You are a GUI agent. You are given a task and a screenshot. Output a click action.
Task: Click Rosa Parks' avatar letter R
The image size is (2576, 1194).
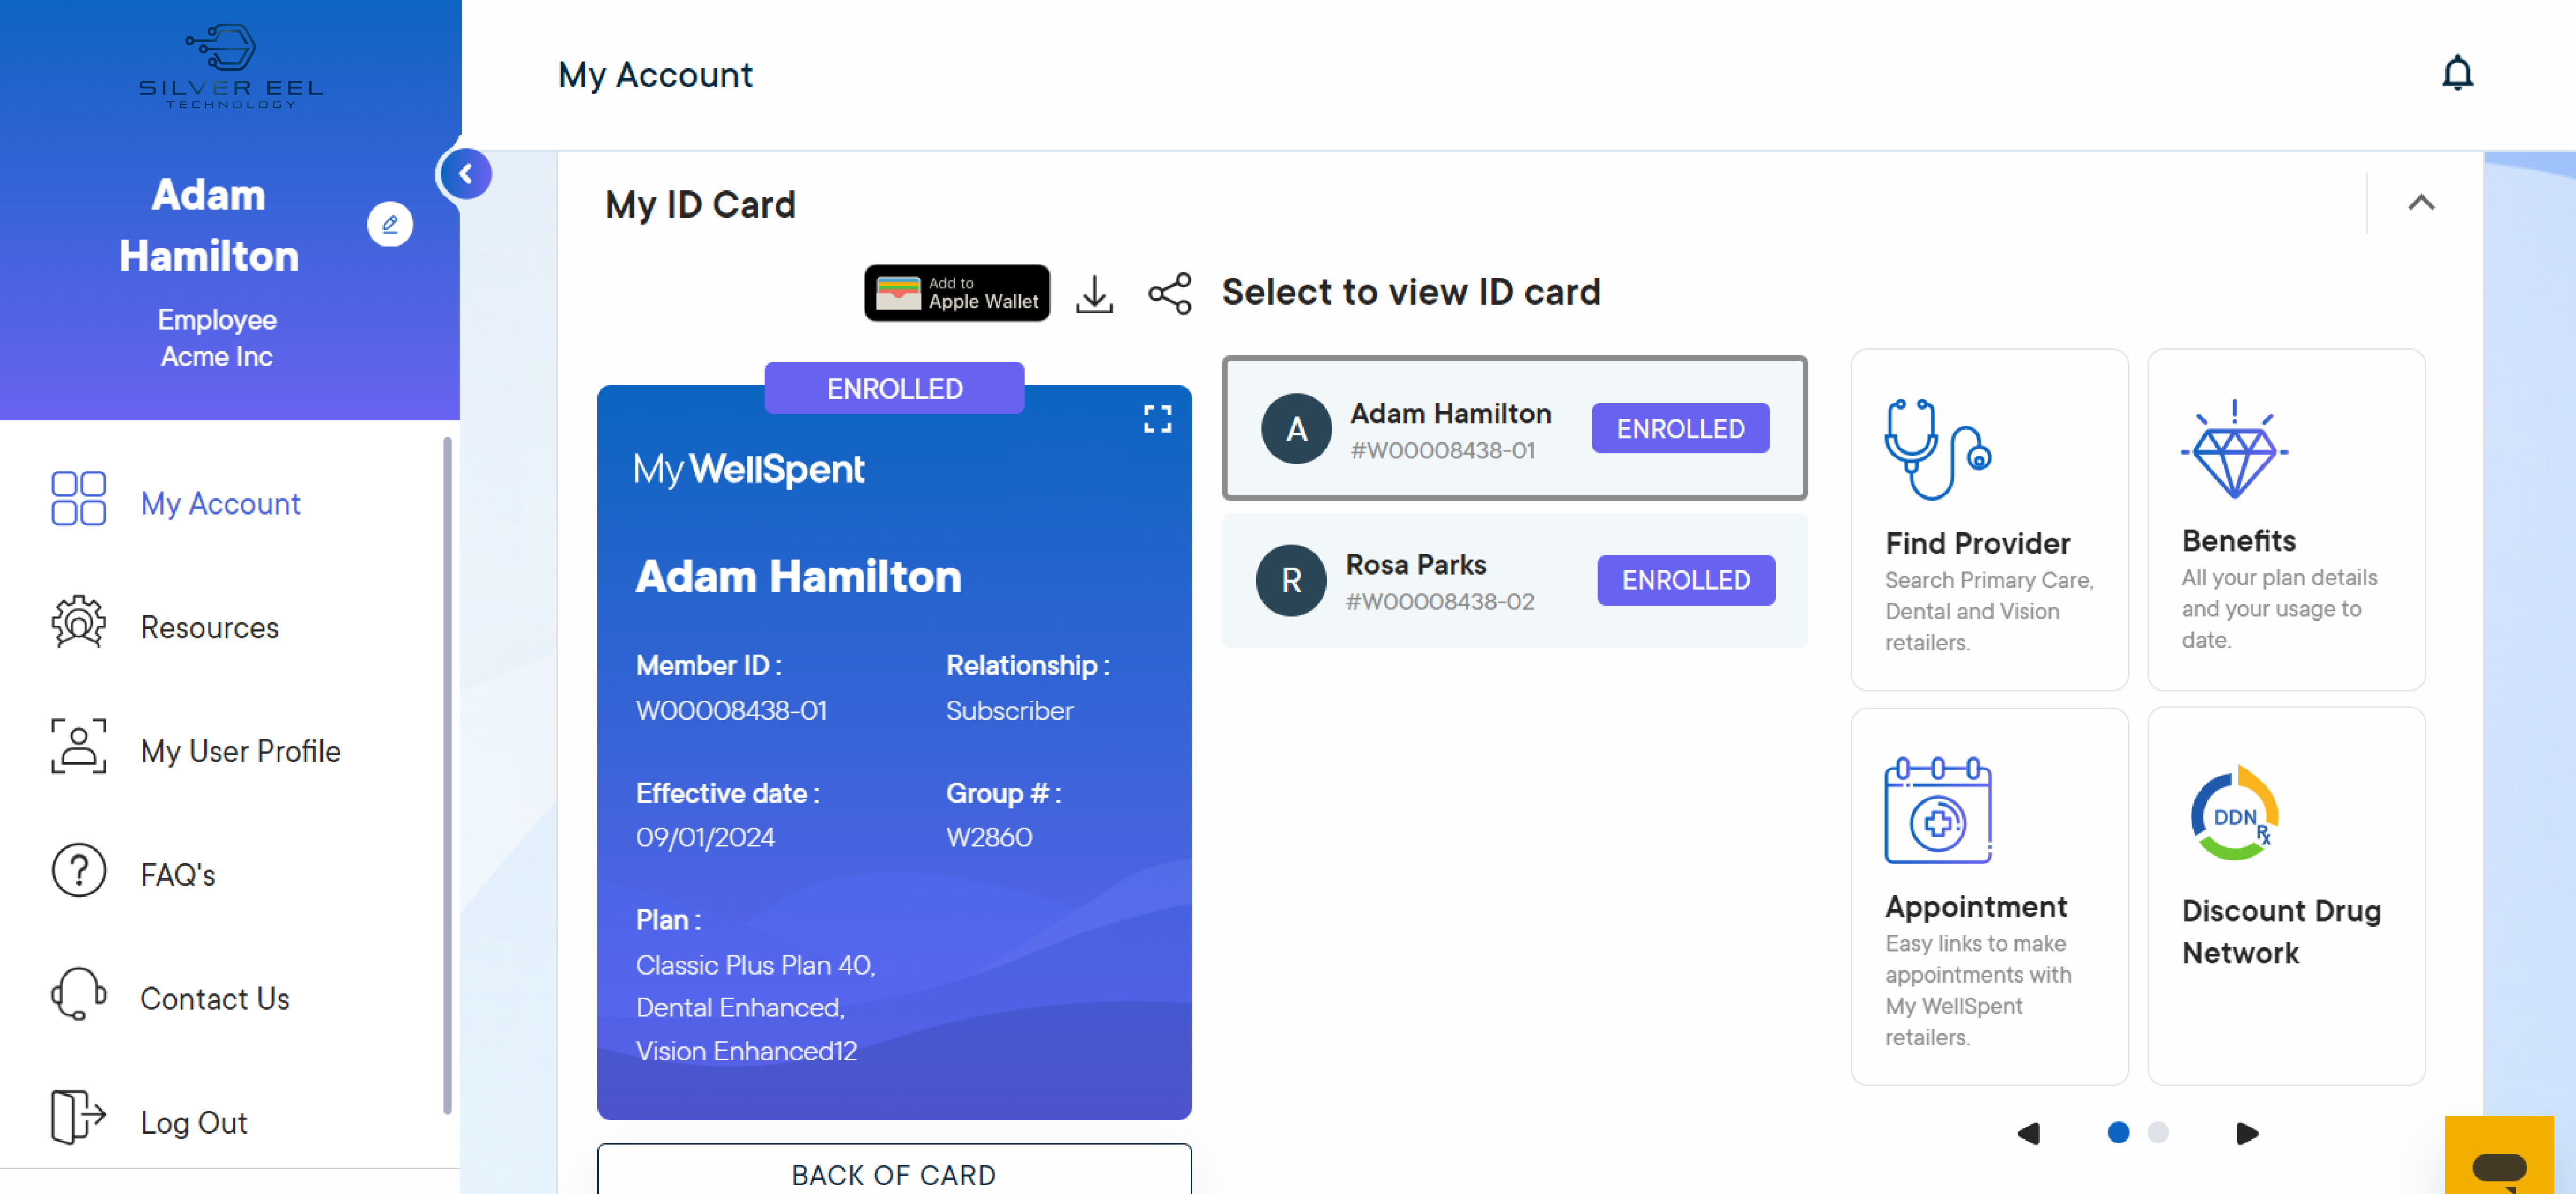[1291, 580]
